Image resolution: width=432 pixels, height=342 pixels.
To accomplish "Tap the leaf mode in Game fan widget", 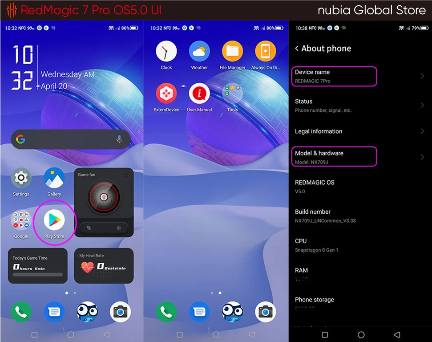I will (89, 228).
